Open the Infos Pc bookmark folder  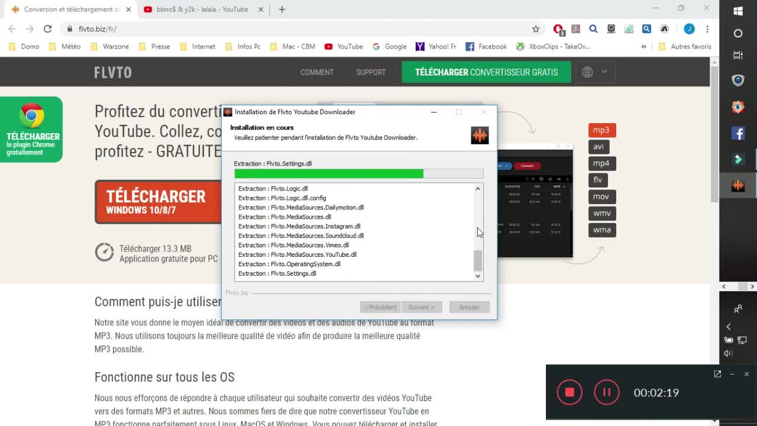tap(242, 47)
